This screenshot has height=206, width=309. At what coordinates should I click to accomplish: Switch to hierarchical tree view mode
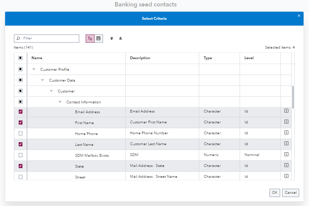point(90,38)
